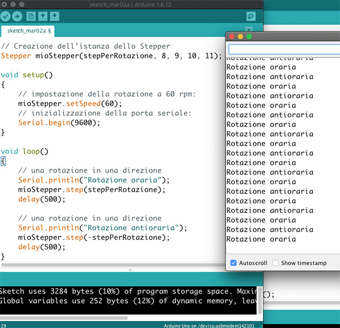Disable the Autoscroll checkbox
The image size is (340, 328).
[234, 263]
